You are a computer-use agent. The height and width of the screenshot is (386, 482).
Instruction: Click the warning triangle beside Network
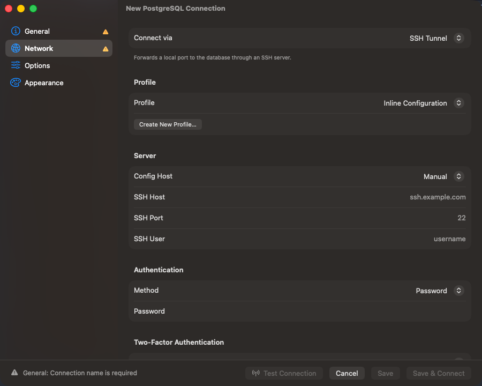pos(106,49)
